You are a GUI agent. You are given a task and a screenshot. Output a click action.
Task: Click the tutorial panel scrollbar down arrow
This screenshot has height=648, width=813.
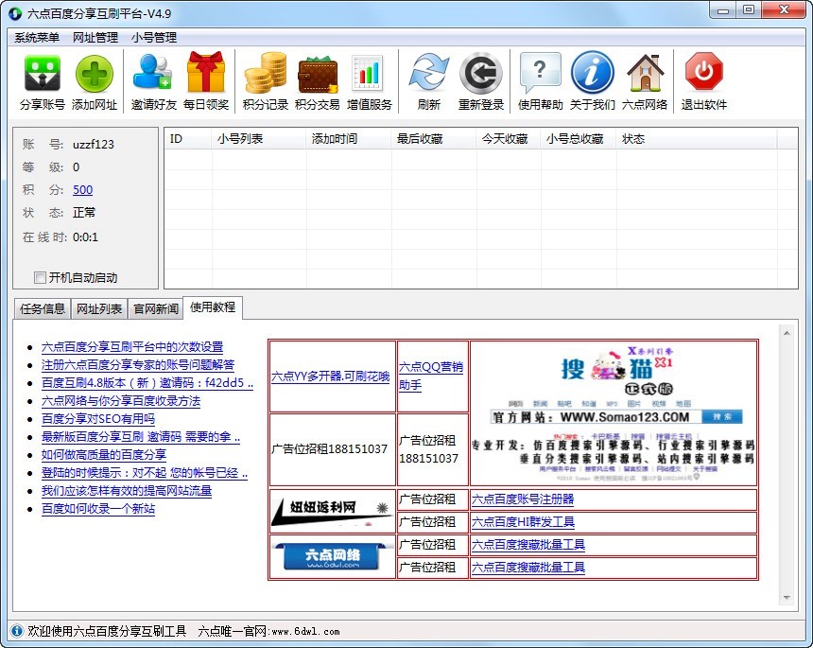pyautogui.click(x=786, y=598)
